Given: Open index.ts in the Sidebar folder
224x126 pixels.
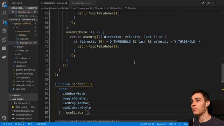Looking at the screenshot, I should [23, 39].
